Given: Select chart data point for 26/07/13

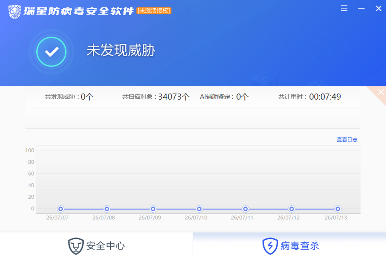Looking at the screenshot, I should [x=338, y=209].
